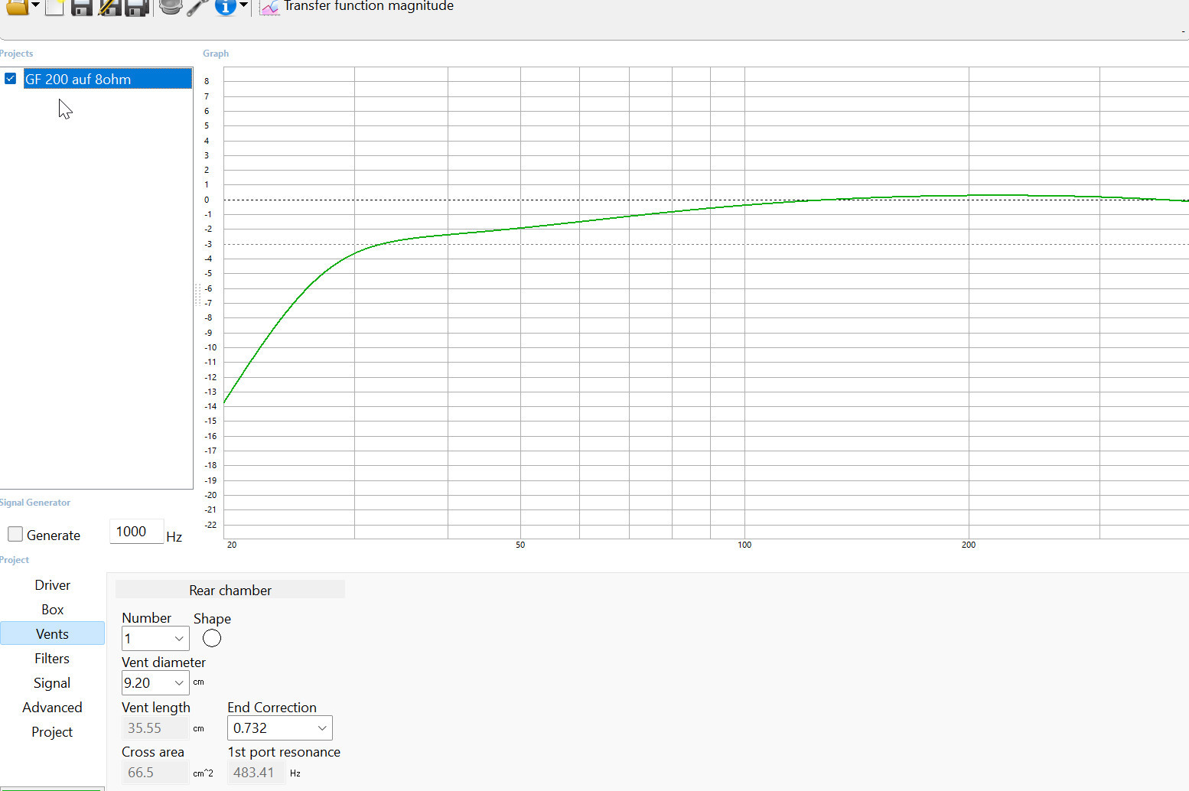Switch to the Driver tab
Viewport: 1189px width, 791px height.
(x=52, y=585)
